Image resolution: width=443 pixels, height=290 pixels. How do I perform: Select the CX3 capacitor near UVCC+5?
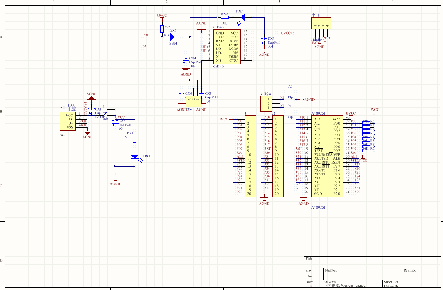pos(264,40)
